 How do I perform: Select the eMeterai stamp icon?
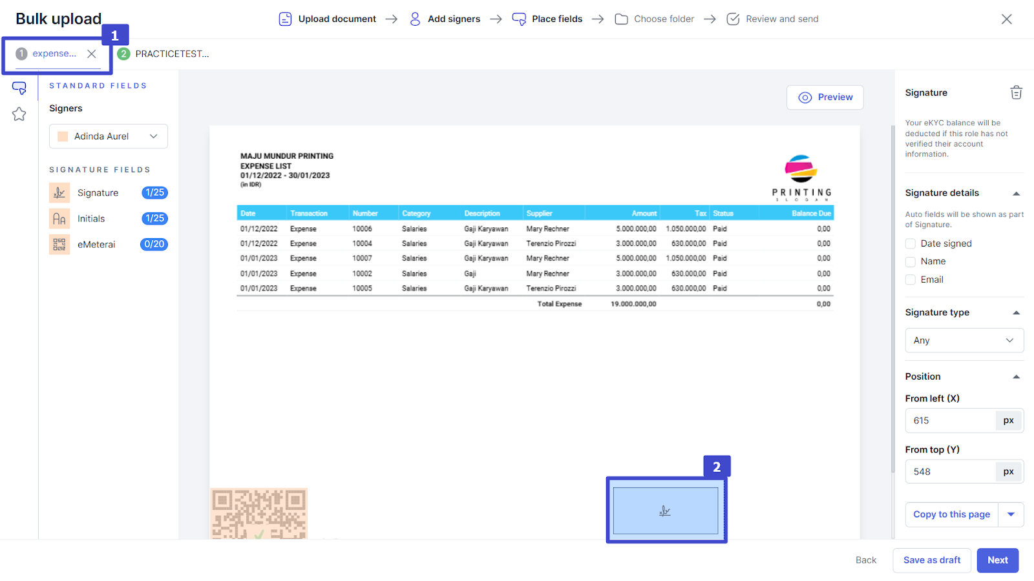point(59,245)
